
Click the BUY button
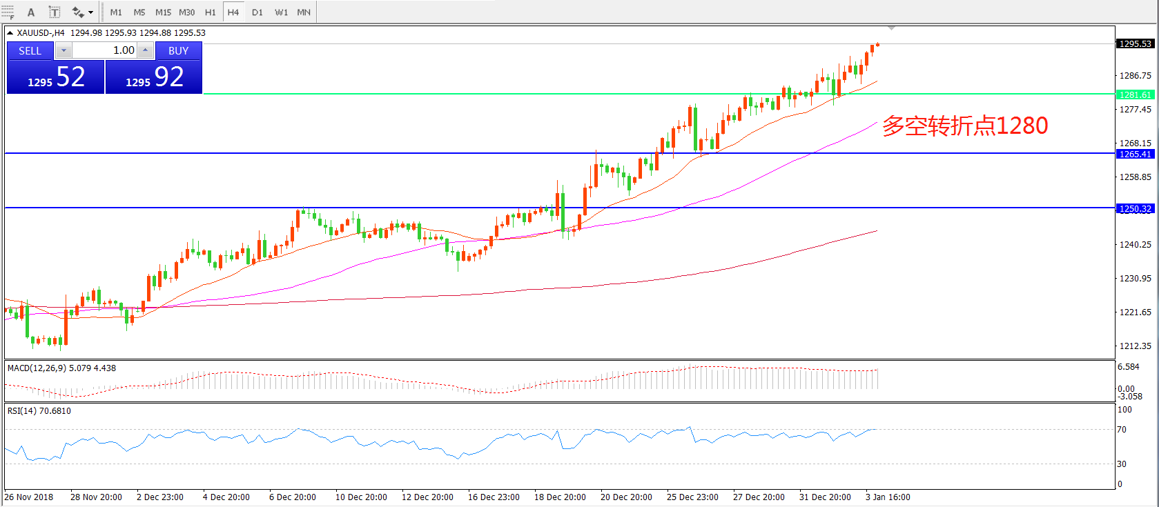(178, 51)
